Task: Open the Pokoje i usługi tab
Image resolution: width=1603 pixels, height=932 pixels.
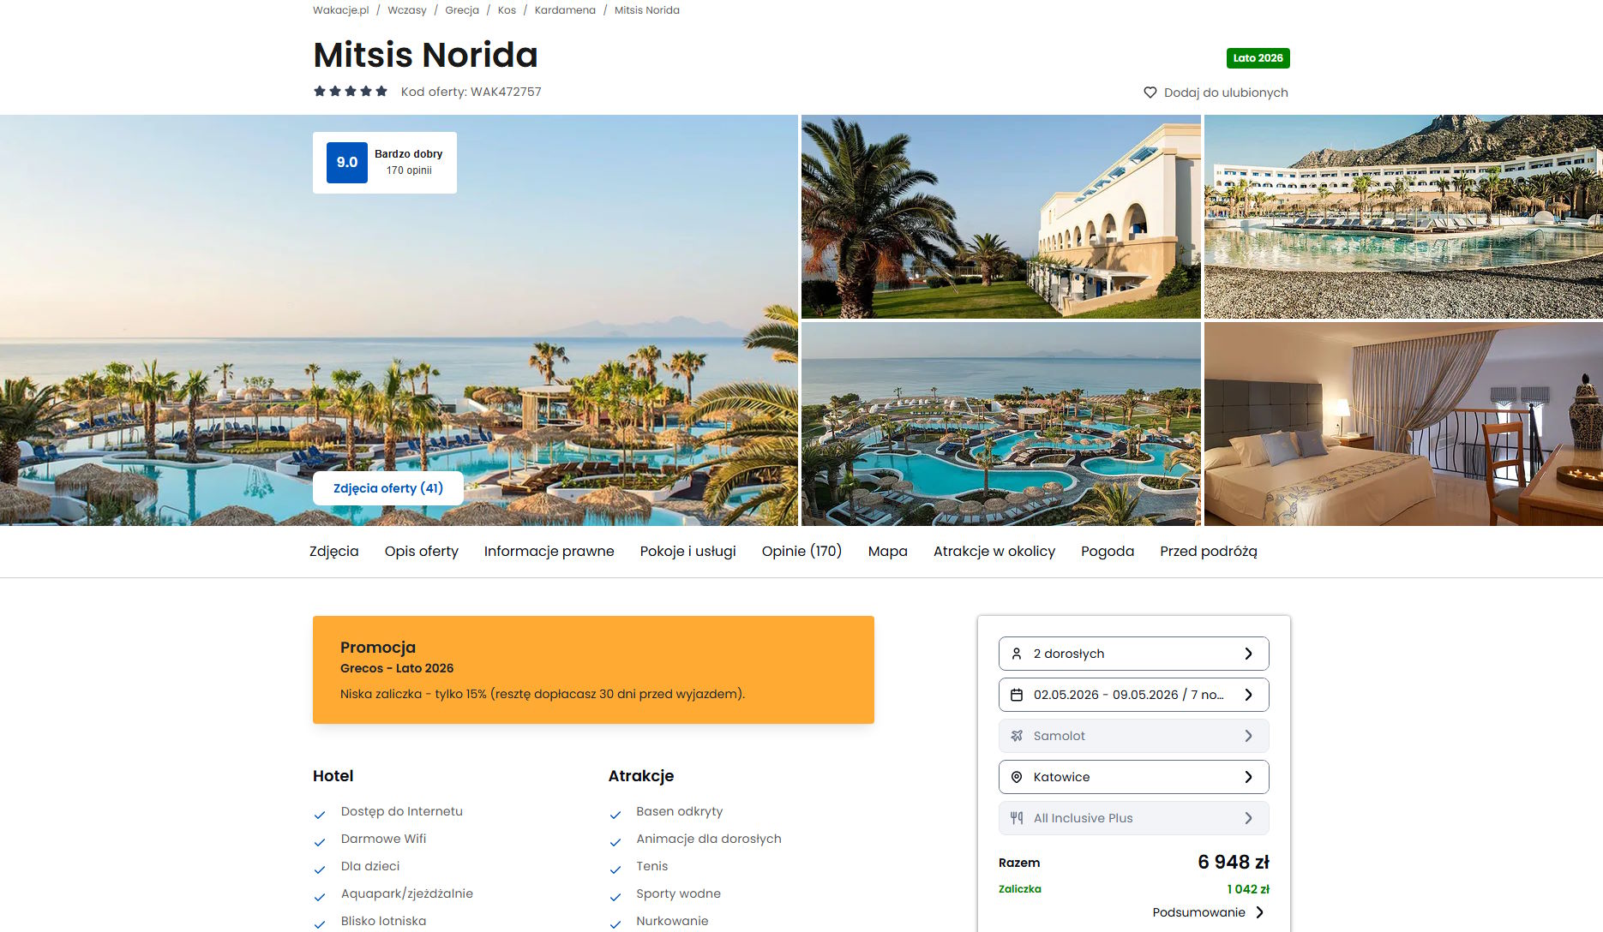Action: tap(687, 552)
